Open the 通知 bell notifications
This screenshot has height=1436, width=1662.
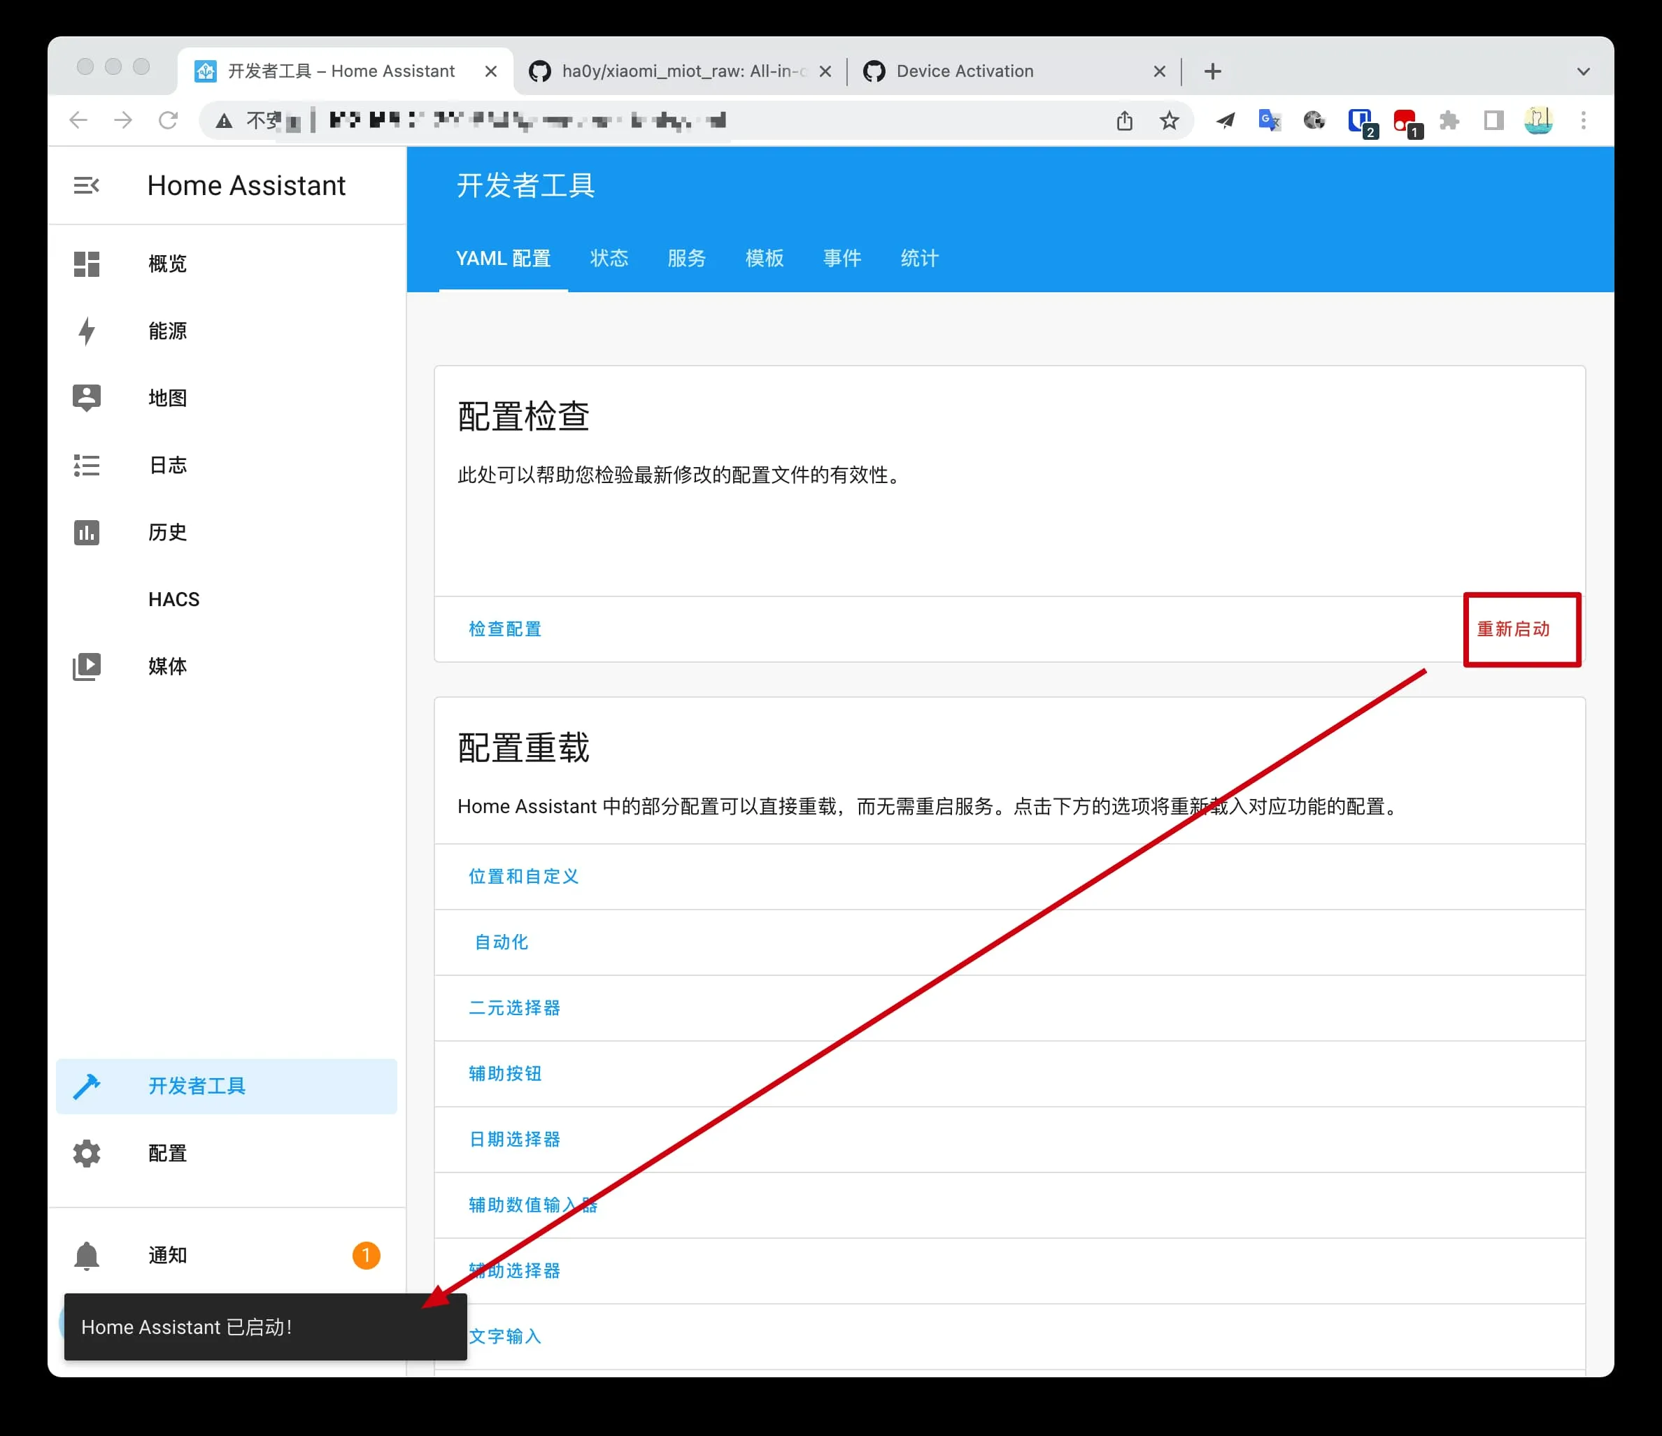click(x=87, y=1256)
